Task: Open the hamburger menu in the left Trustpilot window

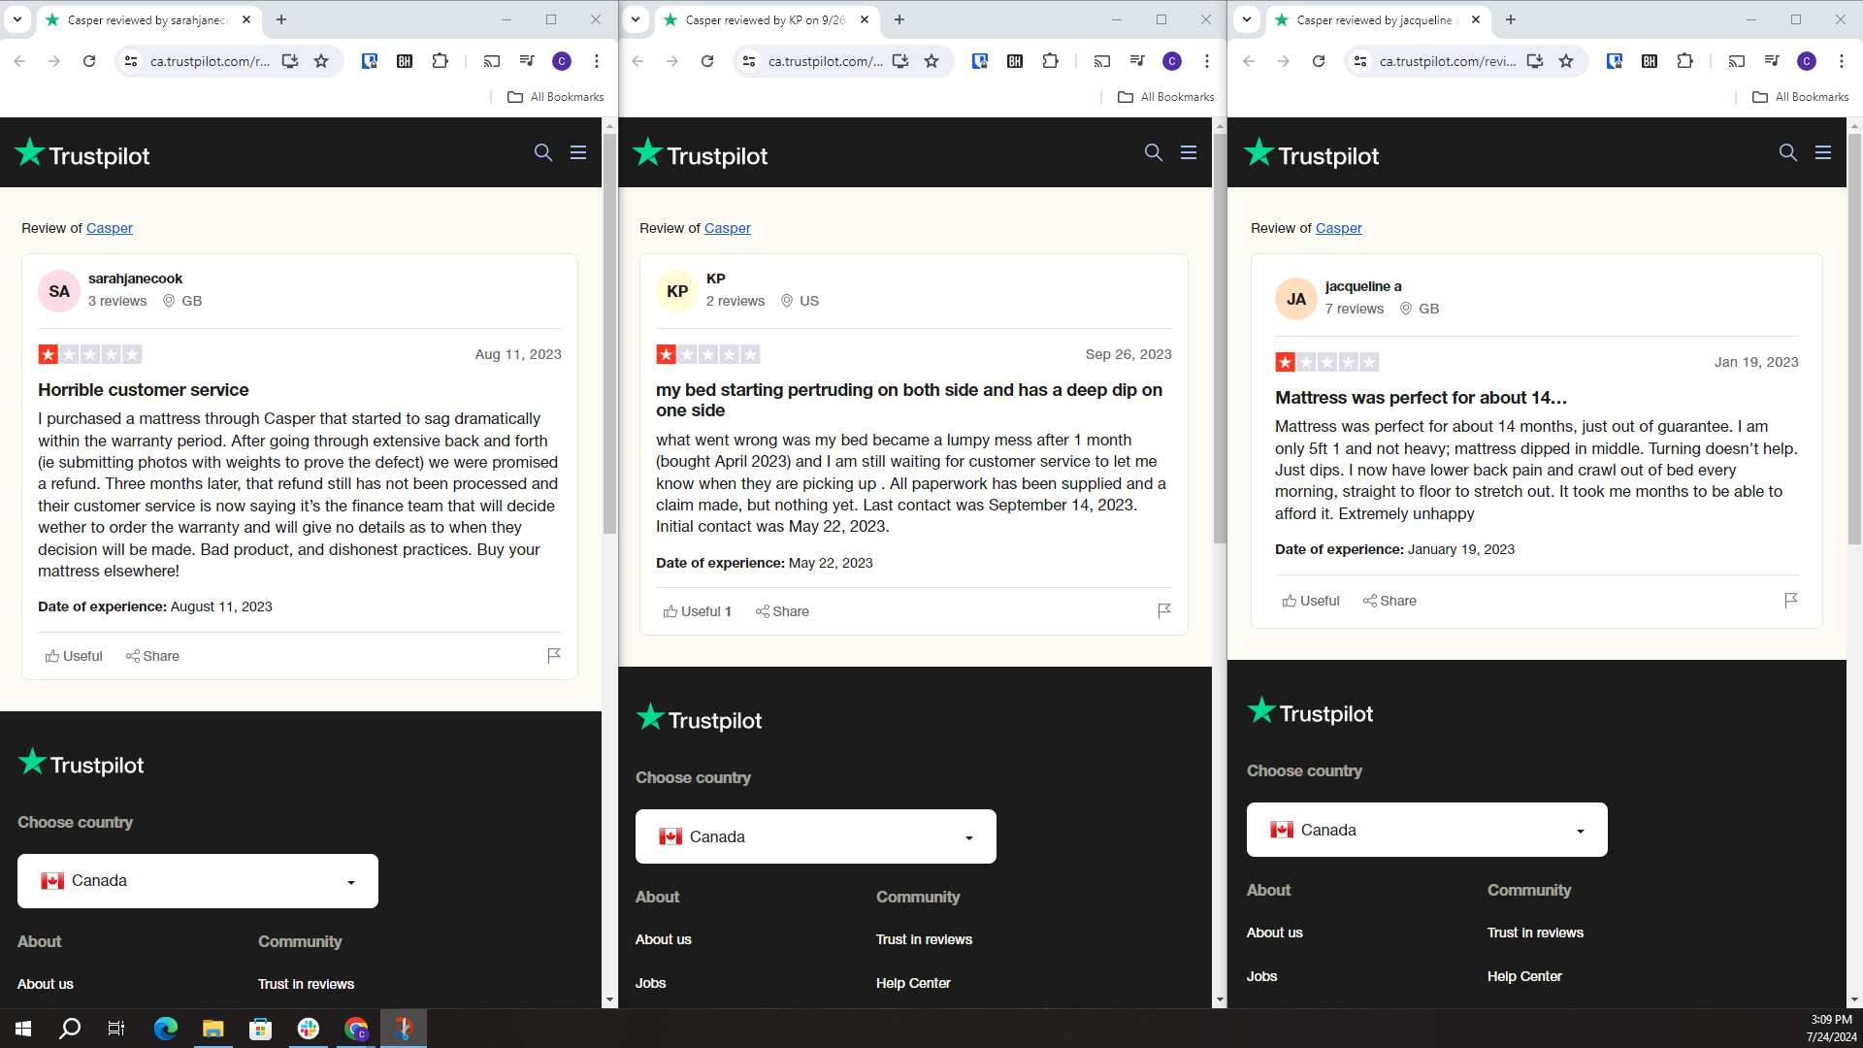Action: (578, 152)
